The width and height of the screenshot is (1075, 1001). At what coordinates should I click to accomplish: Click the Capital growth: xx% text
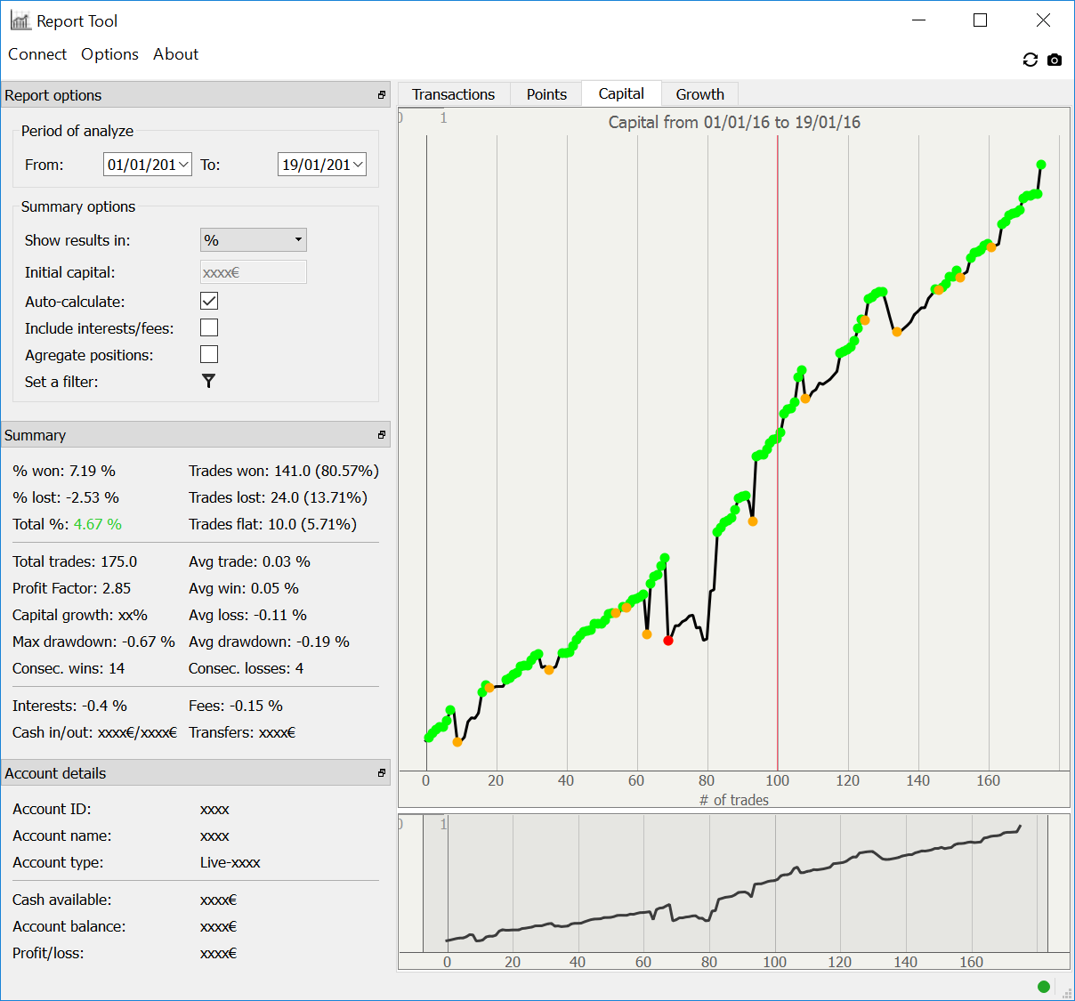point(80,615)
